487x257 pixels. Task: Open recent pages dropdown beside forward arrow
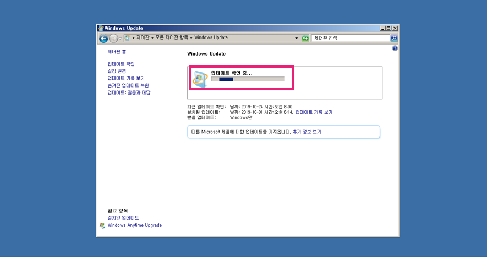point(121,39)
